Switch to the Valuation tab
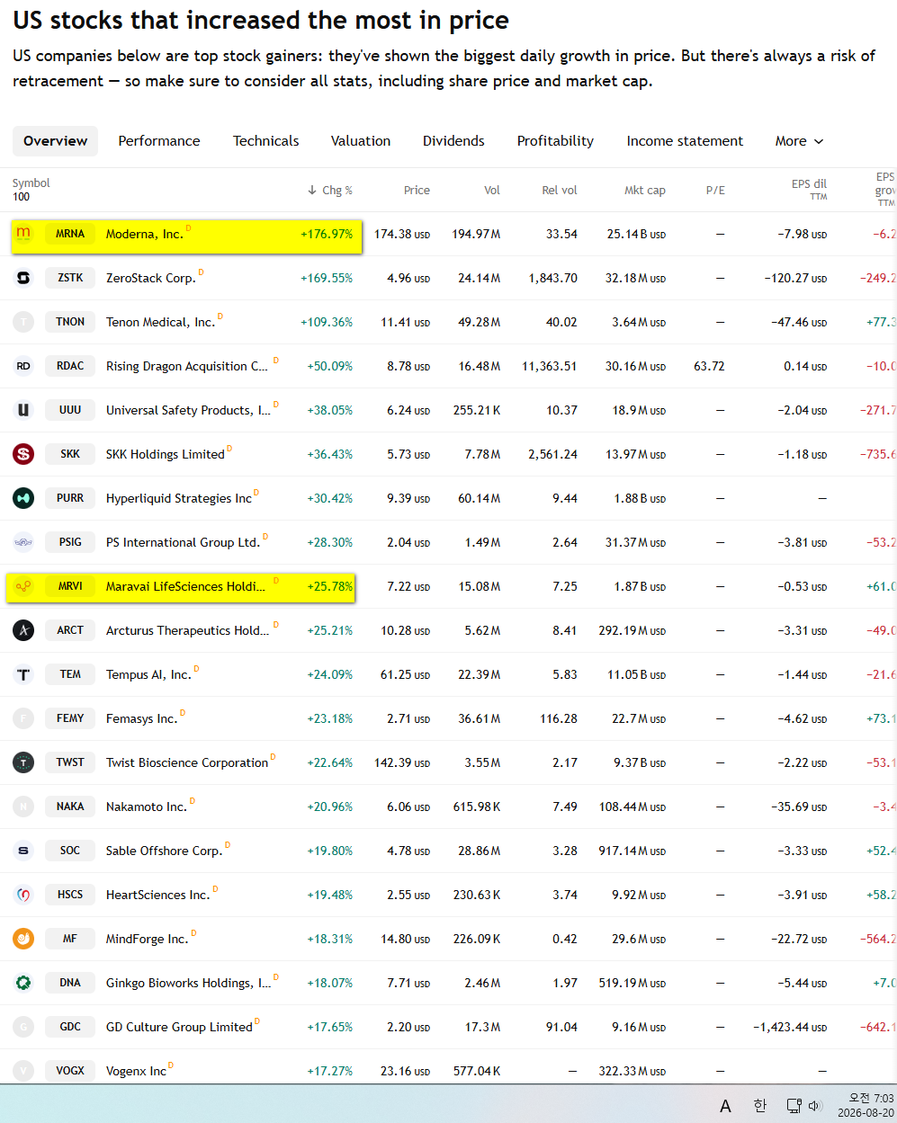 pos(361,141)
